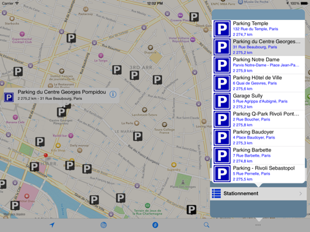Tap parking marker directly below 3RD ARR. label
Screen dimensions: 310x232
click(x=134, y=75)
